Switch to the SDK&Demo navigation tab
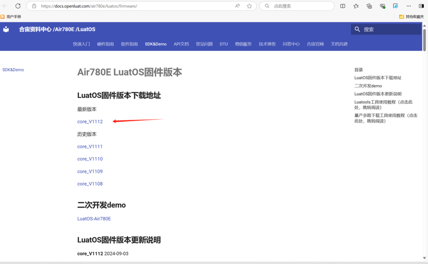Screen dimensions: 428x264 pos(155,44)
